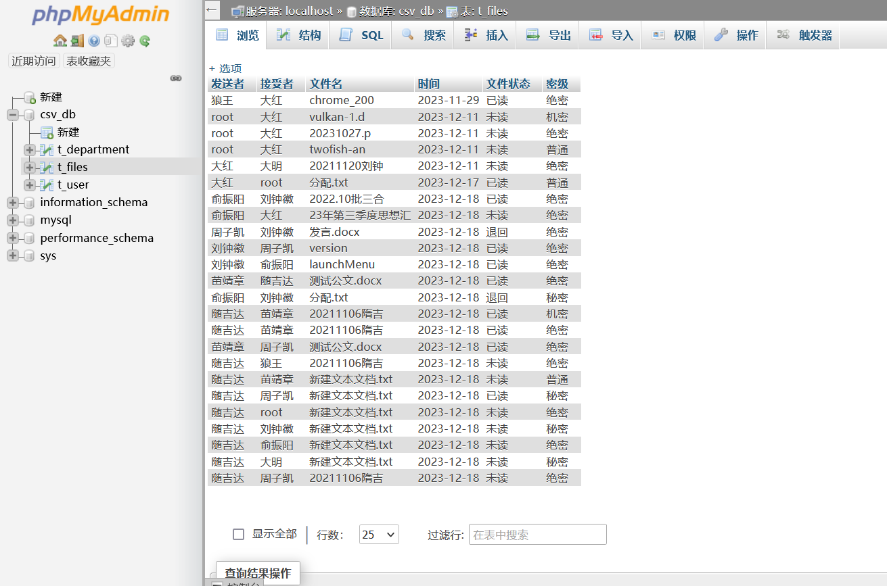The width and height of the screenshot is (887, 586).
Task: Expand the + 选项 link
Action: coord(225,68)
